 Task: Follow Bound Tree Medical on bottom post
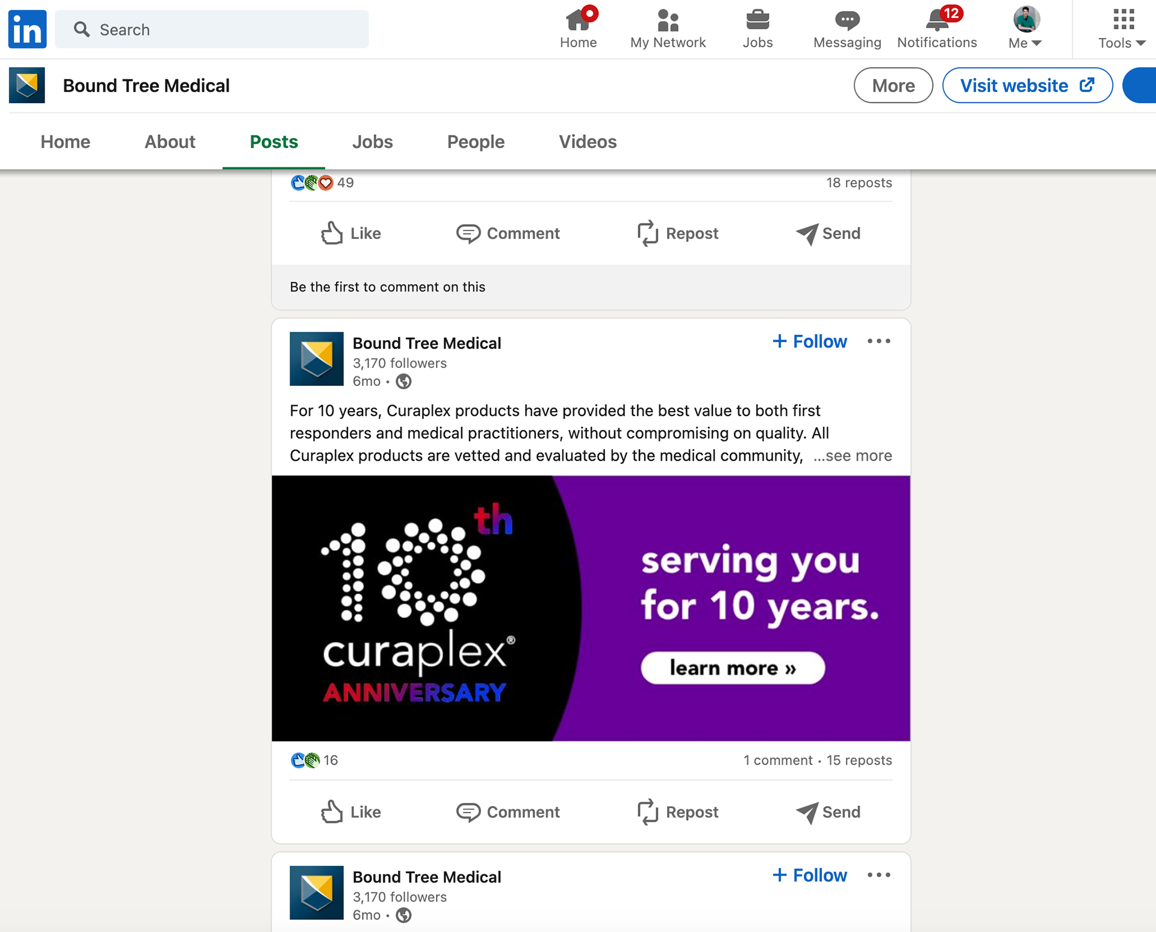click(x=809, y=875)
